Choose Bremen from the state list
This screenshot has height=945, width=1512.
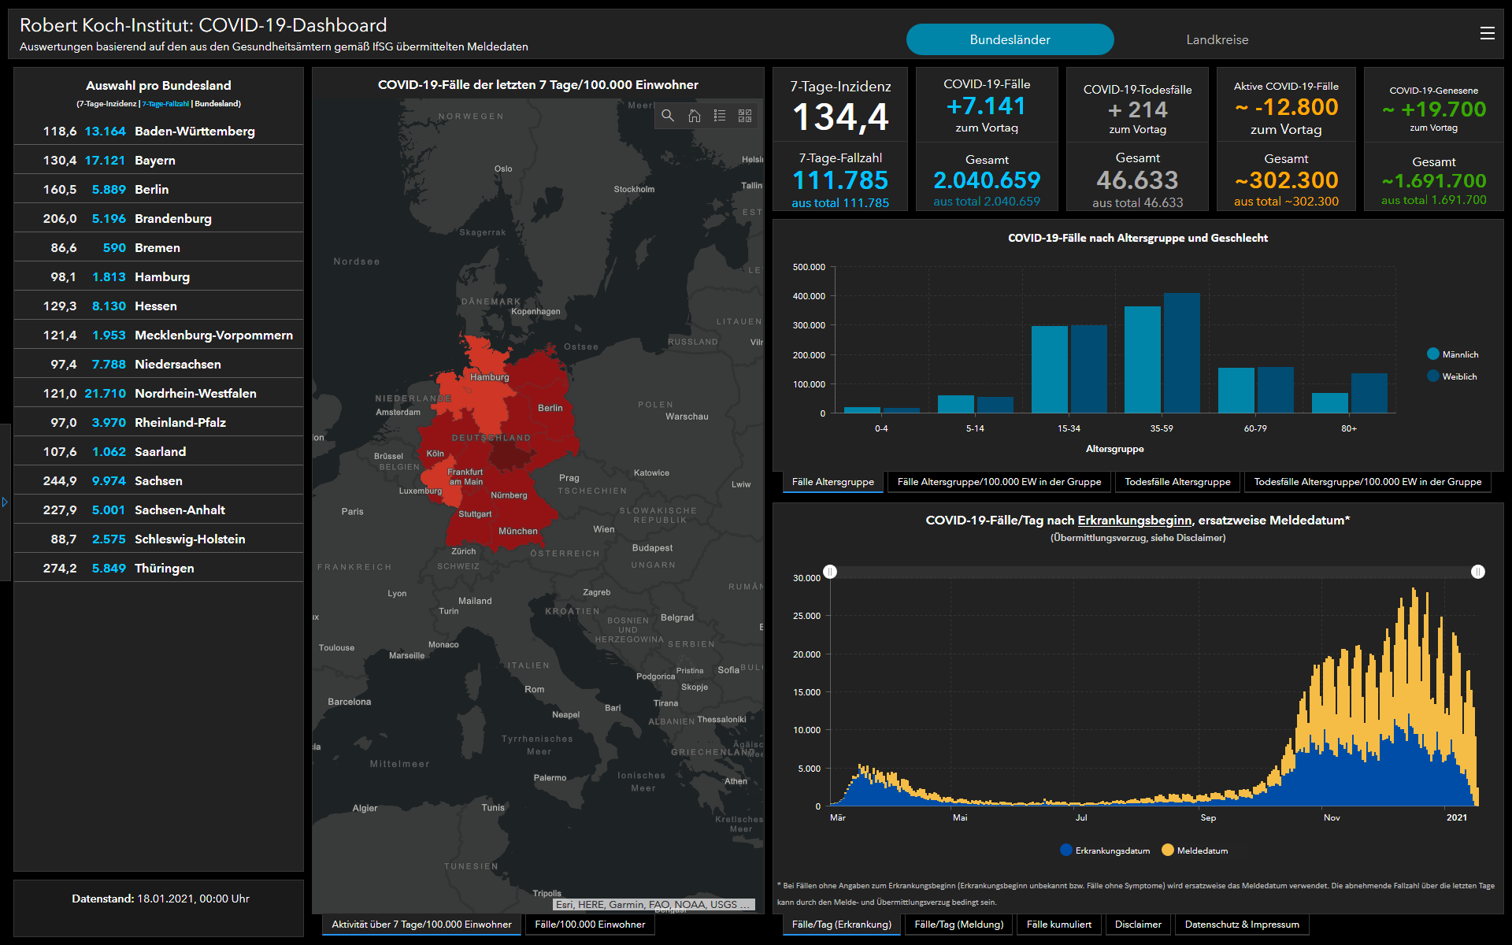click(x=158, y=247)
